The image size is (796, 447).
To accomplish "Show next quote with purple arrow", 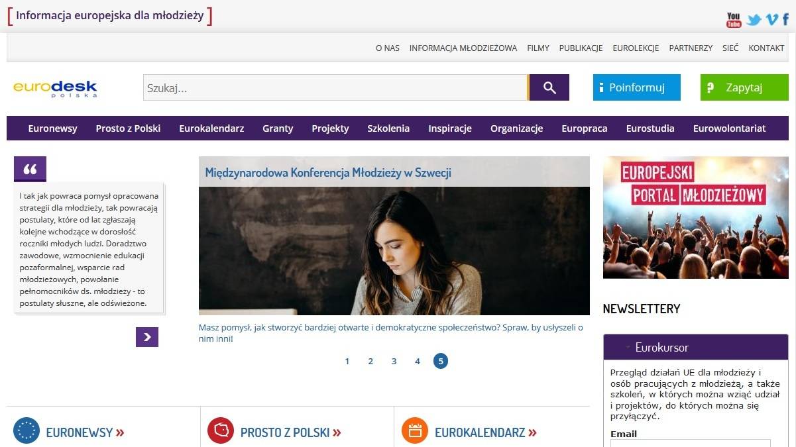I will point(147,337).
